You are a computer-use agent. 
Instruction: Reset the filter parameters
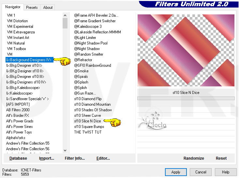221,158
